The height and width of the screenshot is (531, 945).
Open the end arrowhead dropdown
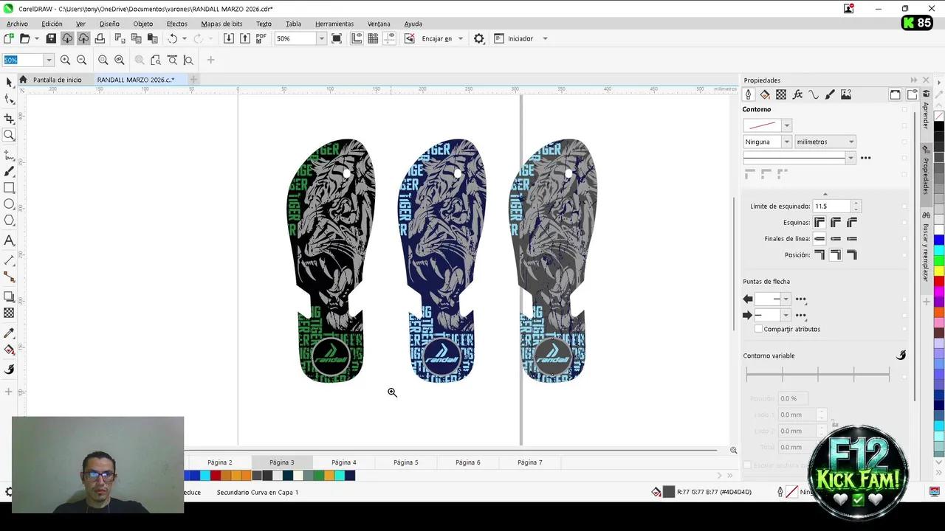(786, 315)
